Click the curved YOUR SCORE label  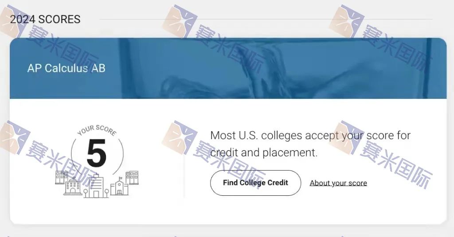pyautogui.click(x=97, y=130)
